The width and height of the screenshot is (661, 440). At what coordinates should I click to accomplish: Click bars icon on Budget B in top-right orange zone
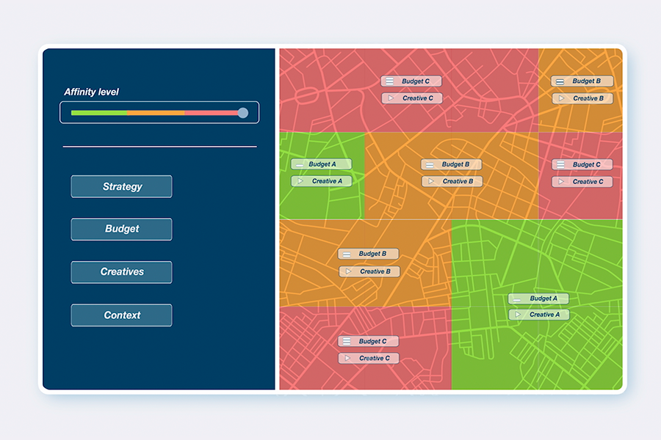[x=560, y=81]
